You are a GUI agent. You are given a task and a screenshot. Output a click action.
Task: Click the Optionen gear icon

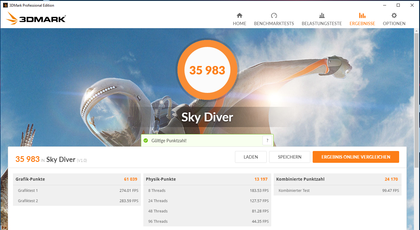tap(394, 15)
